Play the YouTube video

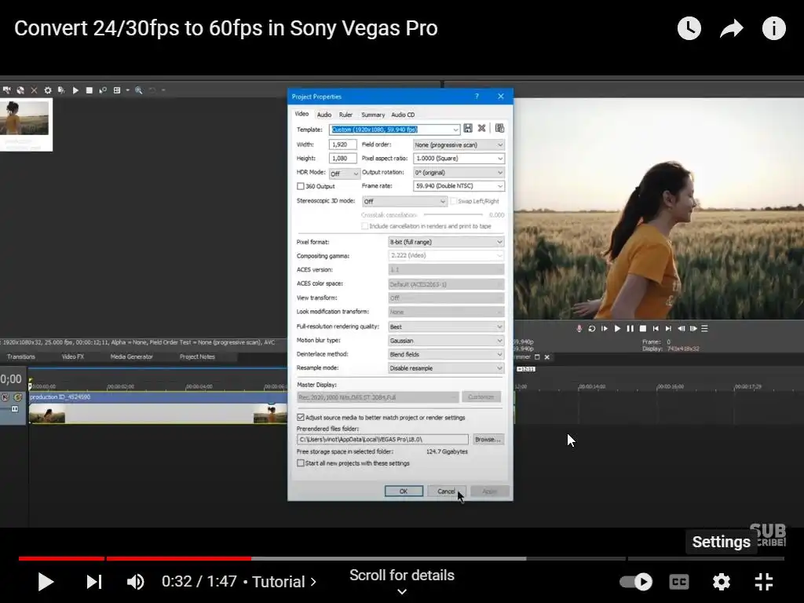coord(46,582)
